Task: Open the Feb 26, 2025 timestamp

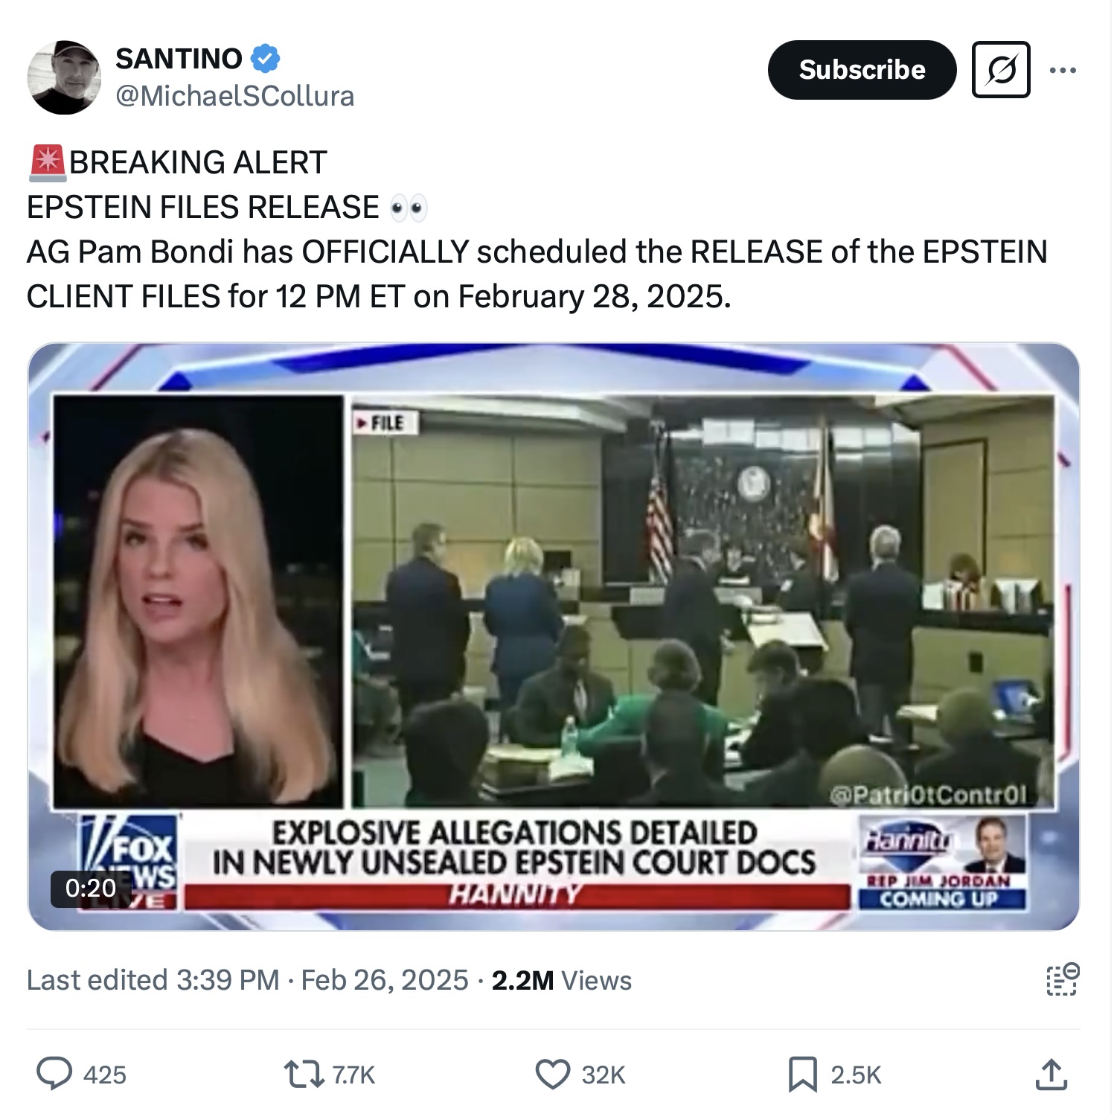Action: click(x=384, y=980)
